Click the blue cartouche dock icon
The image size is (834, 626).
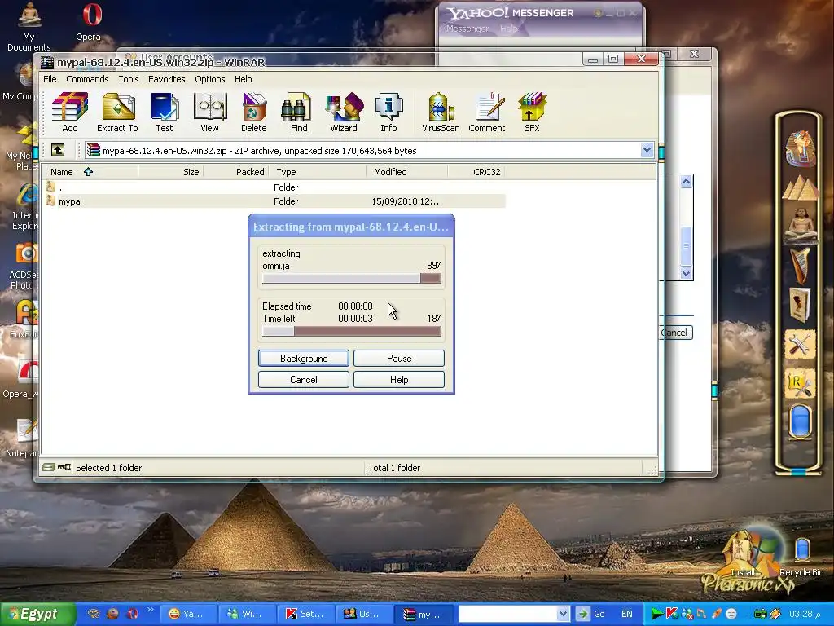[x=800, y=421]
